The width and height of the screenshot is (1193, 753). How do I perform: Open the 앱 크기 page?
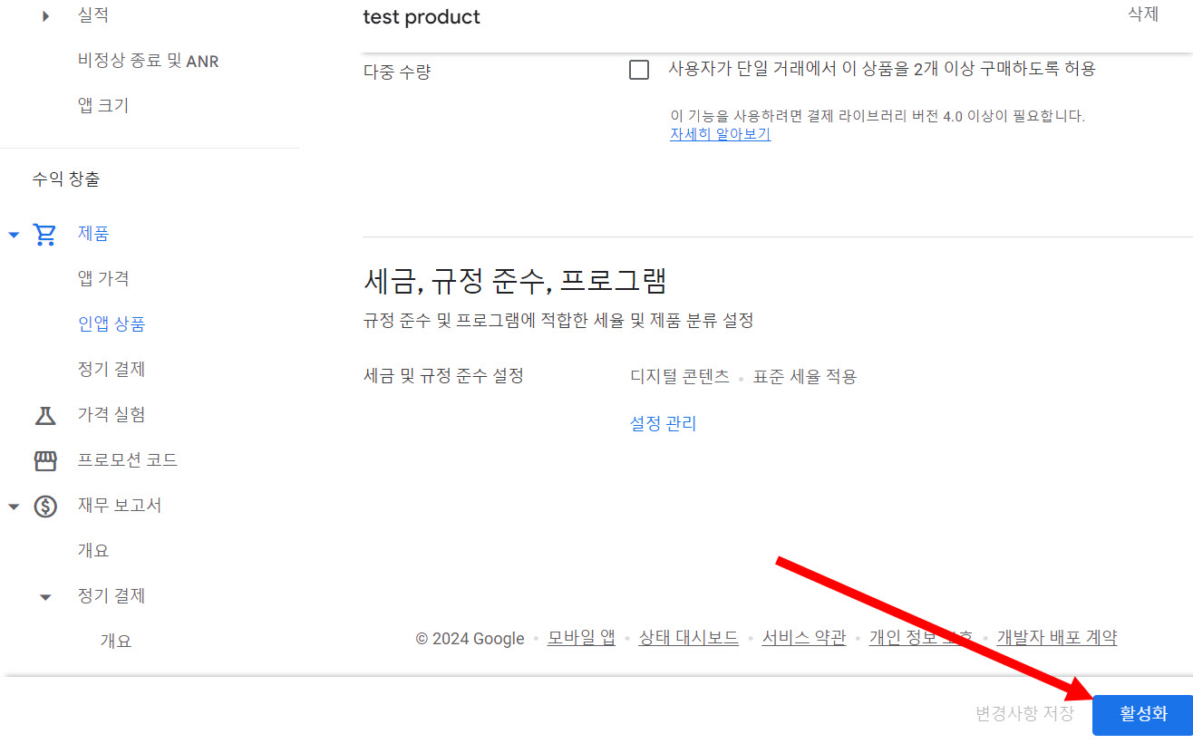point(103,106)
